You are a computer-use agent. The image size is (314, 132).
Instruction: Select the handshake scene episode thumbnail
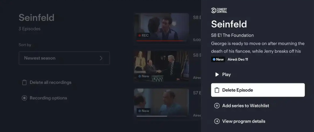[x=161, y=66]
